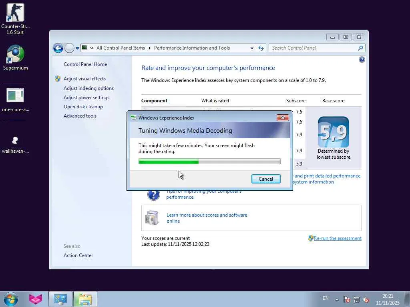Click Re-run the assessment link
410x307 pixels.
click(x=338, y=238)
